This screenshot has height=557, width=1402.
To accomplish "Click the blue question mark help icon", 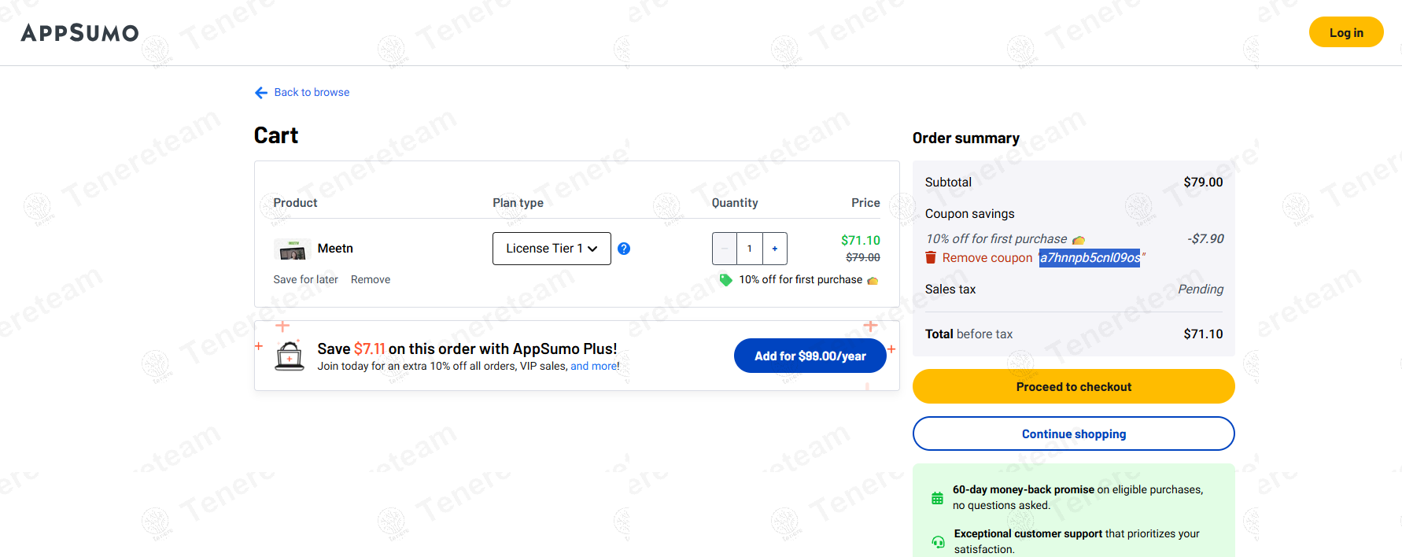I will (x=624, y=249).
